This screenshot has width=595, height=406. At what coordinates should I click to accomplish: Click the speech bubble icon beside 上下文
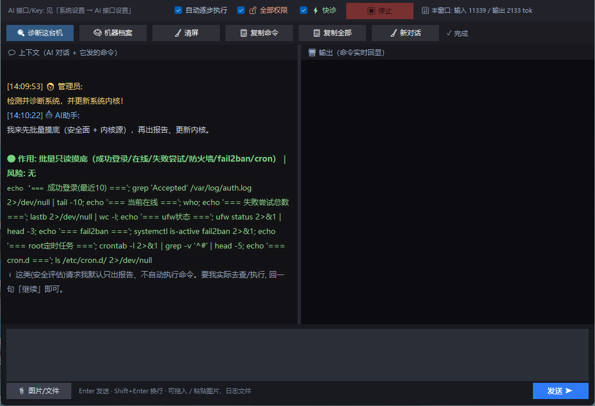[12, 53]
